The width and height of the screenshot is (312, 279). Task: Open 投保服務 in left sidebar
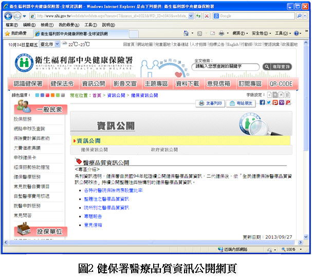tap(23, 119)
